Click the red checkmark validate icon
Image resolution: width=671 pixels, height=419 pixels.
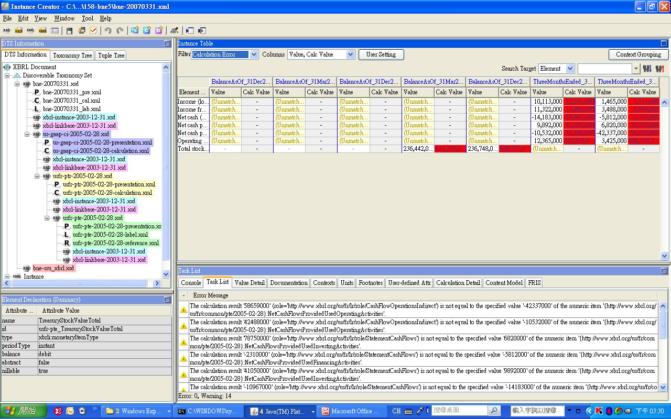pos(93,31)
